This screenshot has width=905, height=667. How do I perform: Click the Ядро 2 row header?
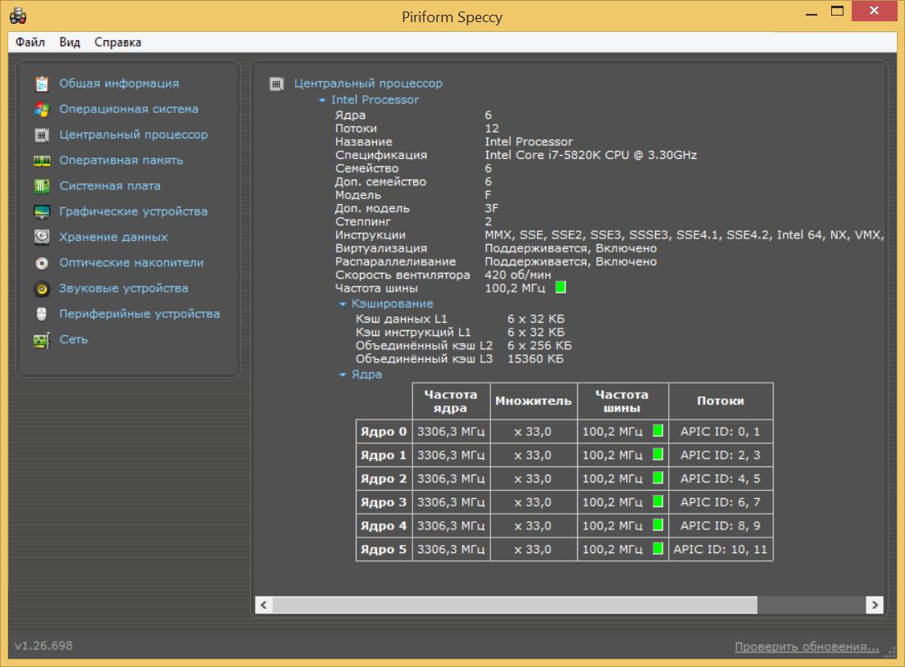click(x=384, y=479)
